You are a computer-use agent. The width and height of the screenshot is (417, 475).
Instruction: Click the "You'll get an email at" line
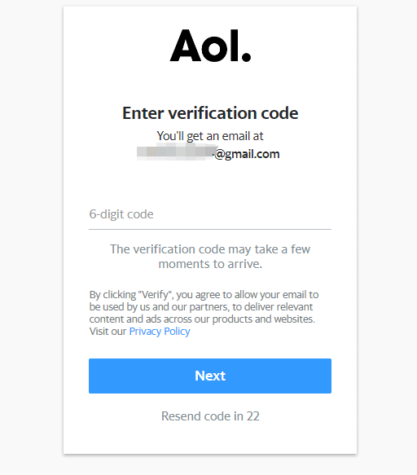coord(210,136)
